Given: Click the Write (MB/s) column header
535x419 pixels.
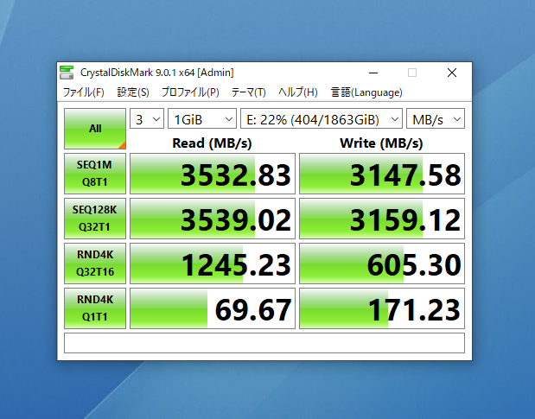Looking at the screenshot, I should (381, 143).
